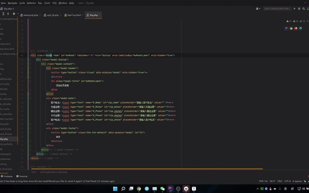The height and width of the screenshot is (193, 309).
Task: Click the PHP: 5.6 language level status
Action: tap(263, 181)
